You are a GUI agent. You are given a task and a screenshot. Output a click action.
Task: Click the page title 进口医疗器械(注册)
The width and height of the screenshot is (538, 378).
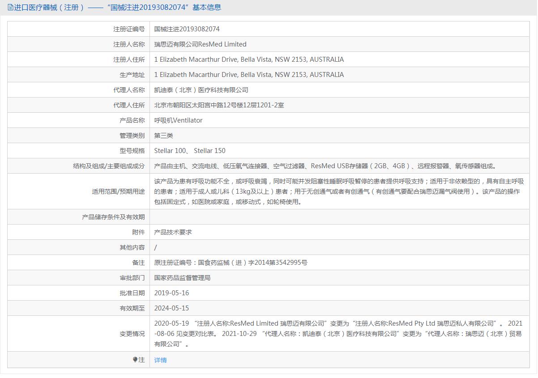click(49, 7)
